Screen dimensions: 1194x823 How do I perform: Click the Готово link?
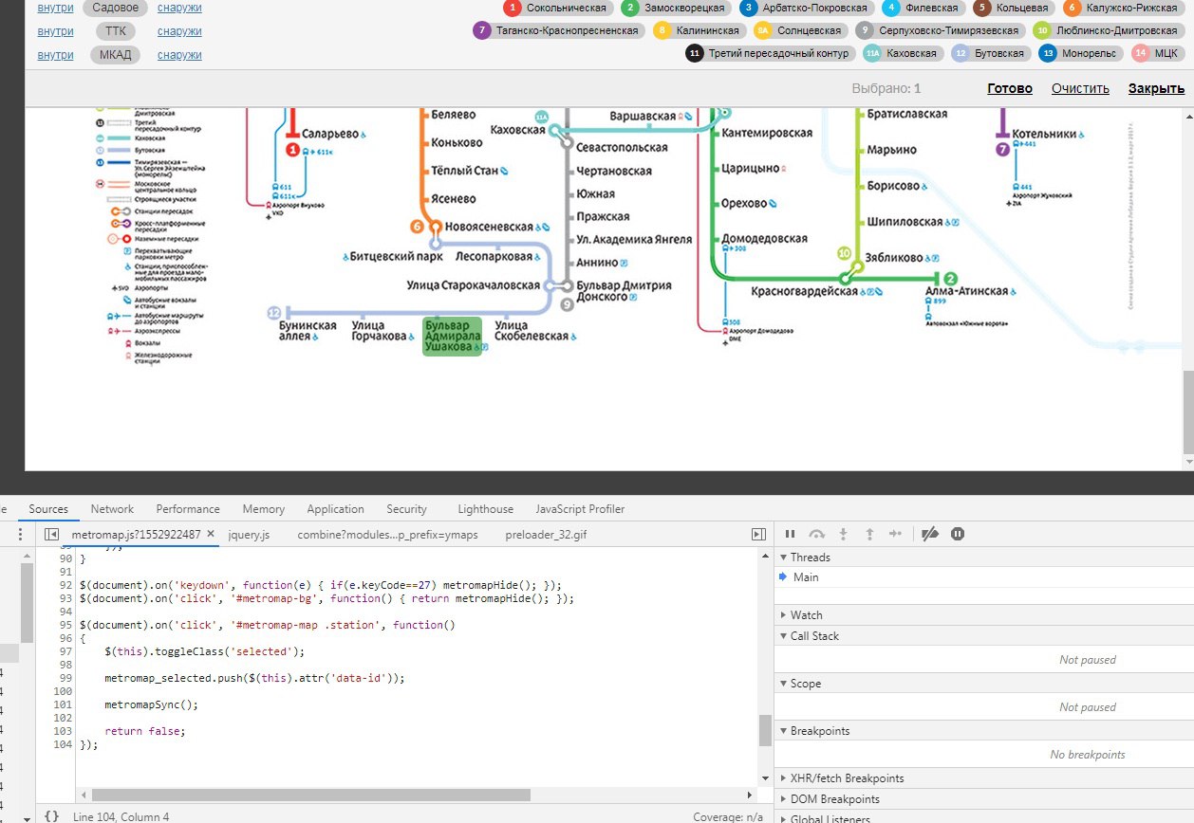pos(1009,88)
